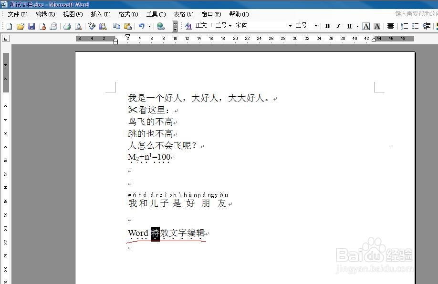Toggle italic formatting
The height and width of the screenshot is (284, 438).
pos(339,26)
